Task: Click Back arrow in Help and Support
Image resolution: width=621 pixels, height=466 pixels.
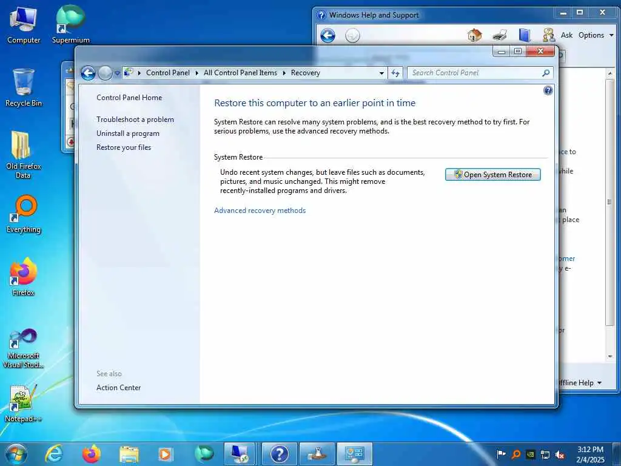Action: tap(328, 36)
